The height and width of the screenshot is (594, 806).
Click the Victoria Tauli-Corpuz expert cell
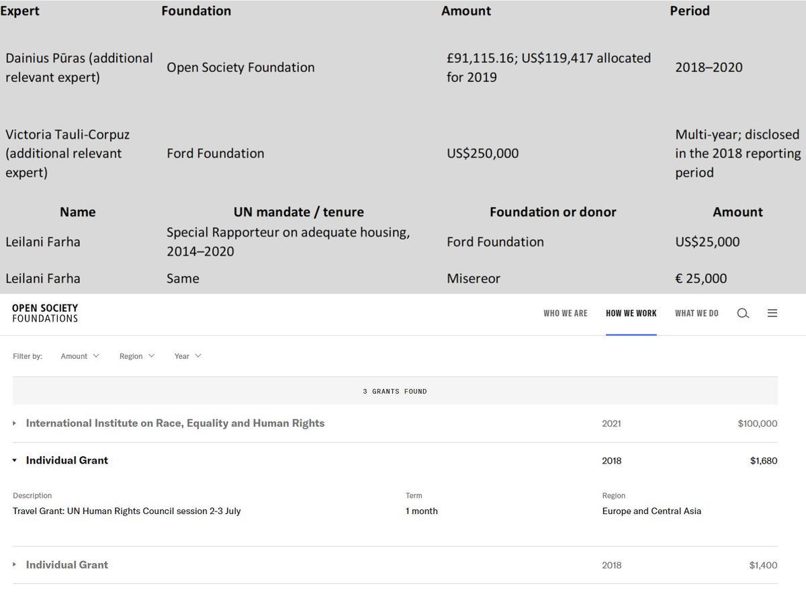(68, 153)
